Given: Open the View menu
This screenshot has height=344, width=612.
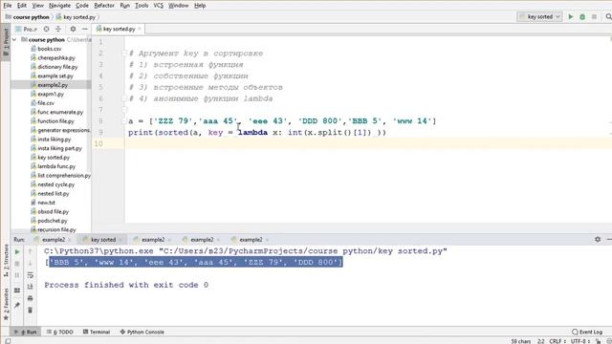Looking at the screenshot, I should pos(38,6).
